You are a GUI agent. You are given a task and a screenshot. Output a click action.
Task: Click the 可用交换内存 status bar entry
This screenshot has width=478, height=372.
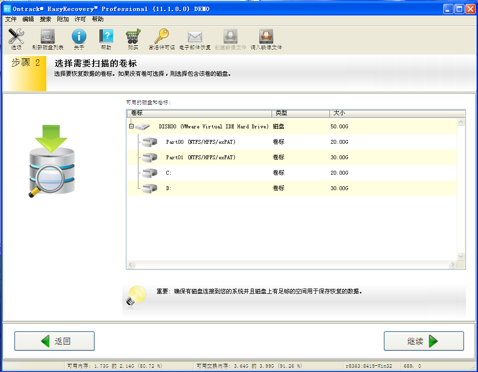[249, 366]
